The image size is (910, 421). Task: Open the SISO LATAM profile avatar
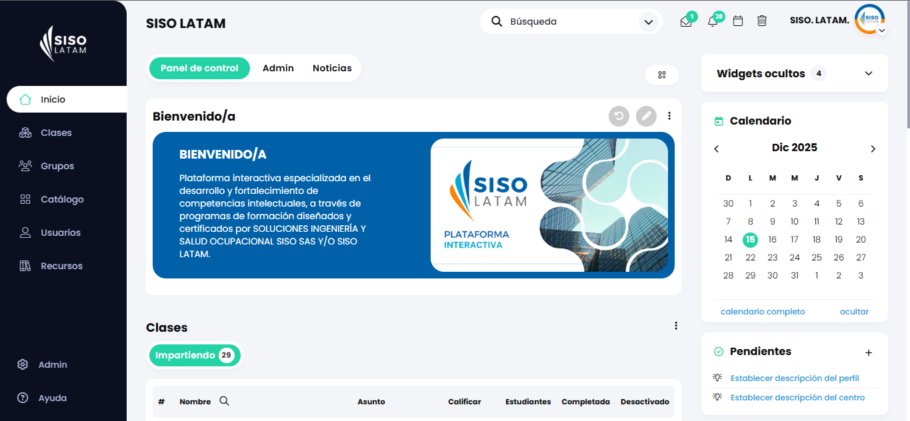pyautogui.click(x=869, y=19)
